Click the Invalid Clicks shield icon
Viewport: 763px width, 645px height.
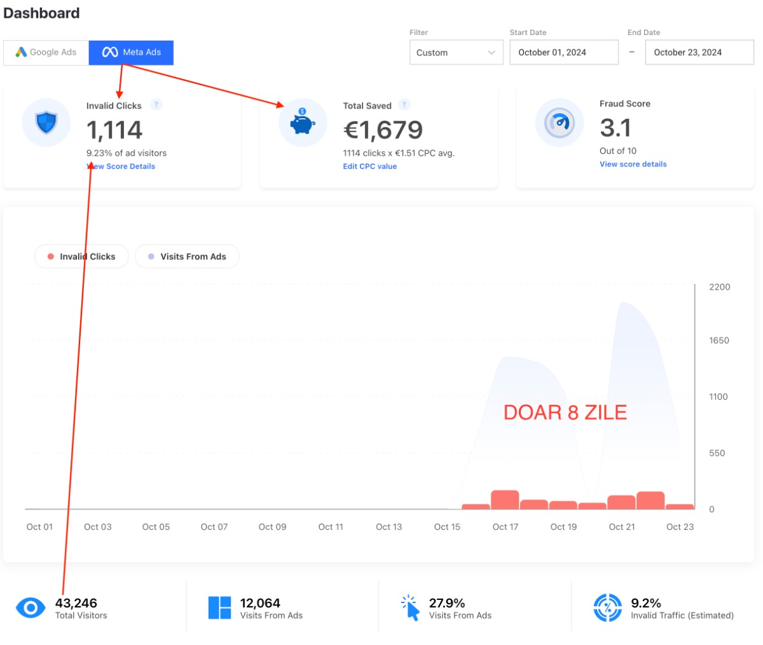(x=46, y=123)
